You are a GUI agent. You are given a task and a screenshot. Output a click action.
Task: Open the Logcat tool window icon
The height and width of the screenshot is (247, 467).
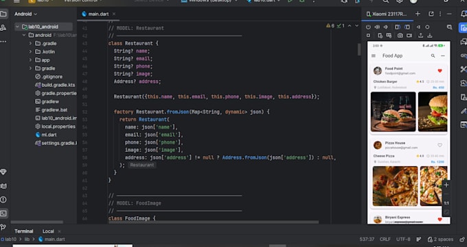coord(3,186)
